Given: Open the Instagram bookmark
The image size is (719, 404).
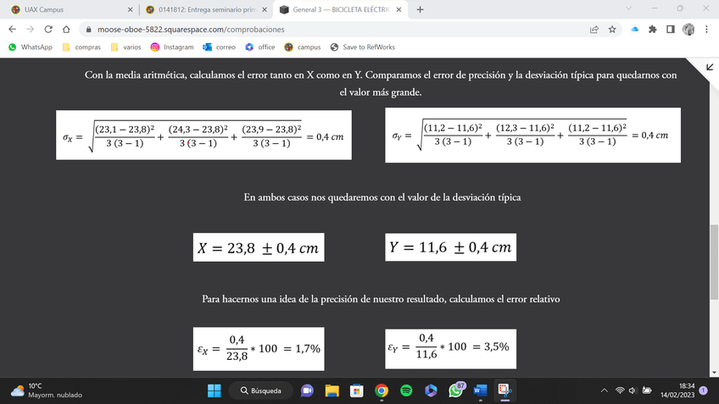Looking at the screenshot, I should point(172,47).
